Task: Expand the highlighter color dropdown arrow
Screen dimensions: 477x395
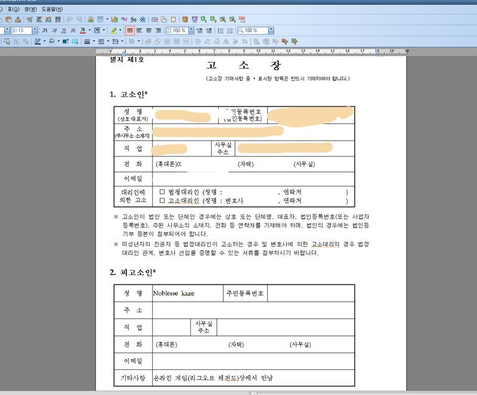Action: click(x=120, y=30)
